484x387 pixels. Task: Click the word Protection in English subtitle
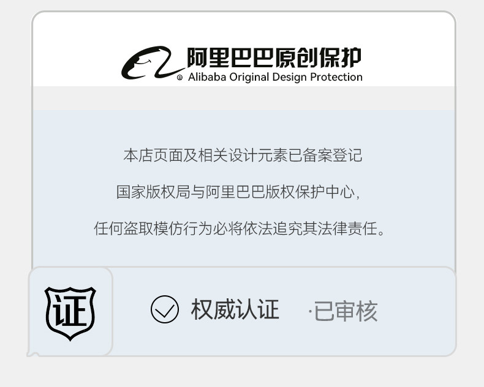tap(336, 77)
